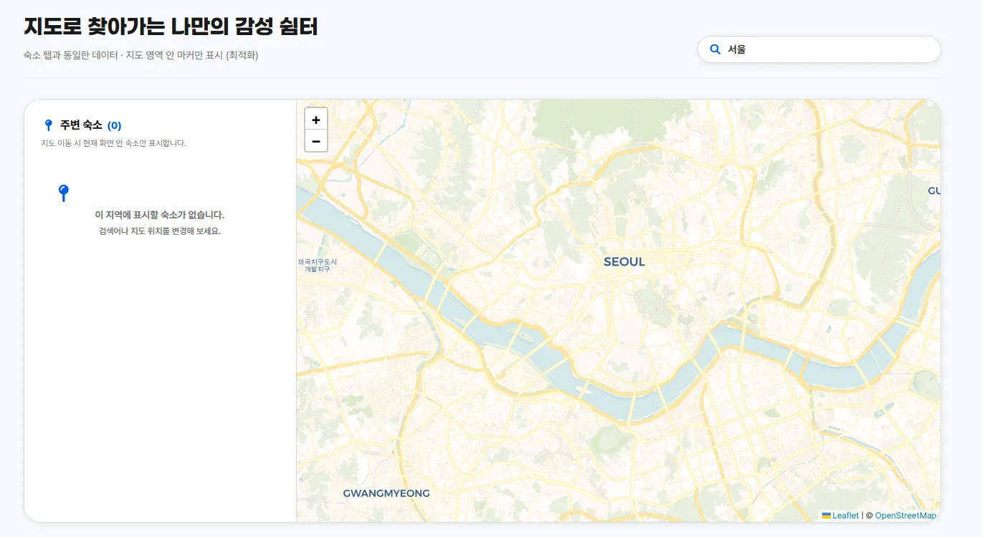This screenshot has height=537, width=982.
Task: Open the OpenStreetMap attribution link
Action: click(x=905, y=516)
